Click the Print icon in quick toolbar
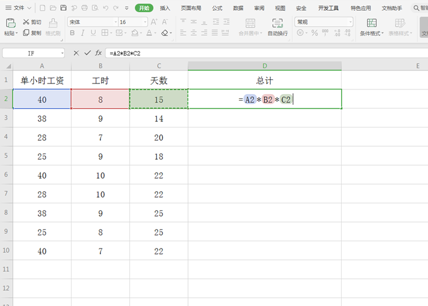The image size is (428, 306). (85, 8)
